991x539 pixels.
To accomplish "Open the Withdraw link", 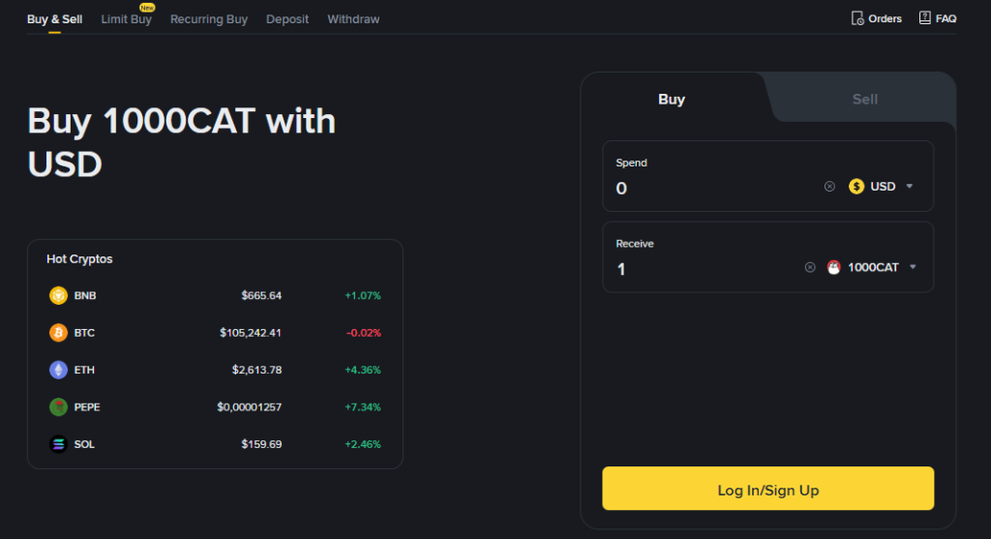I will [353, 19].
